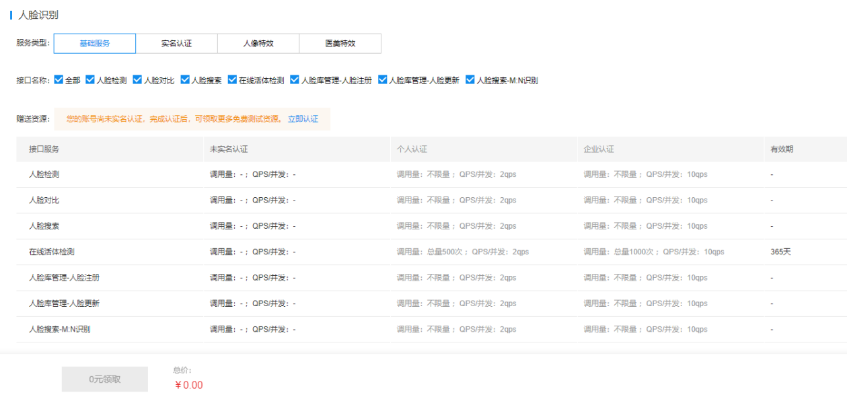Uncheck the 全部 checkbox

click(59, 80)
